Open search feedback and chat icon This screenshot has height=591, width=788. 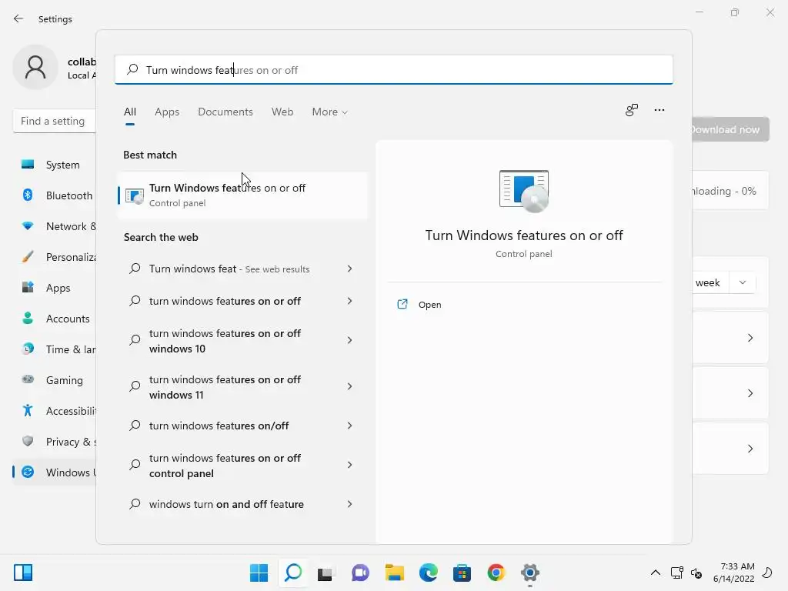point(632,110)
